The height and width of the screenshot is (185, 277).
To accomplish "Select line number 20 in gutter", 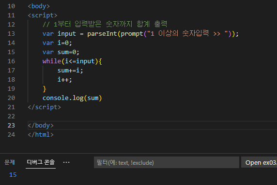I will pos(11,98).
